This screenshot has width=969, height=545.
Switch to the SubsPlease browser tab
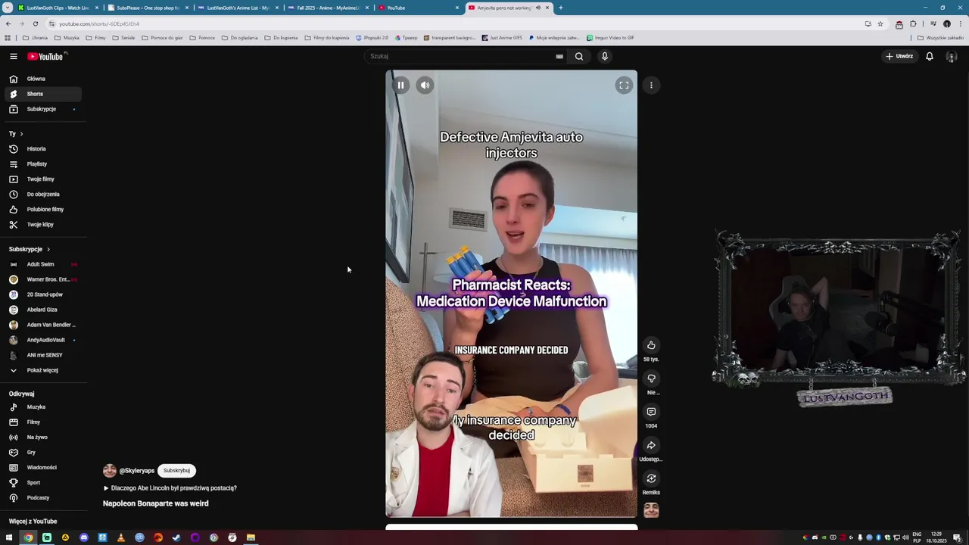tap(148, 8)
